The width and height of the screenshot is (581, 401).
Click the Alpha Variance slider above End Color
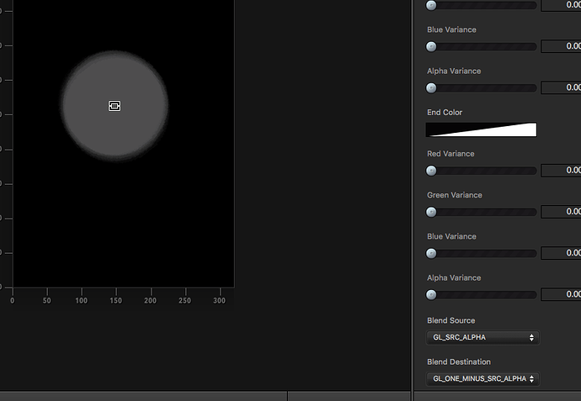482,88
